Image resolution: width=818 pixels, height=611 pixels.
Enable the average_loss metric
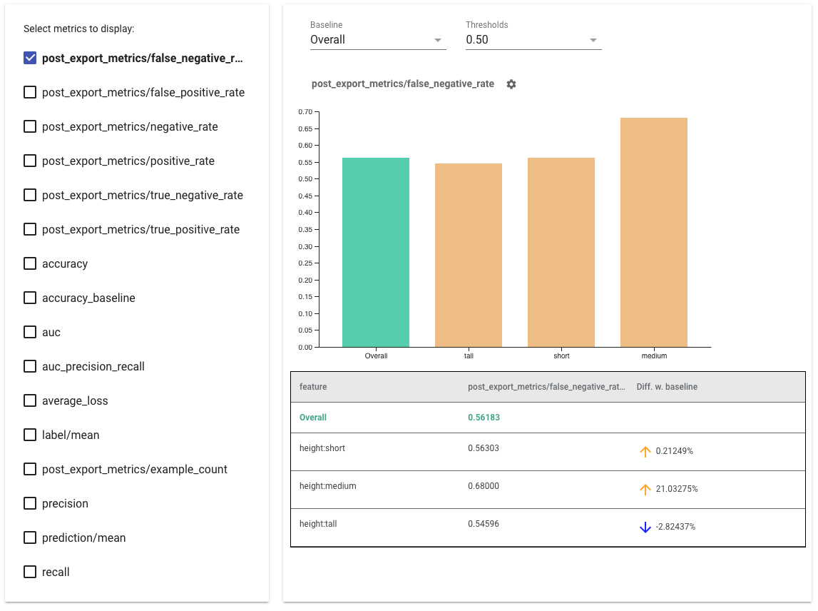[x=29, y=400]
